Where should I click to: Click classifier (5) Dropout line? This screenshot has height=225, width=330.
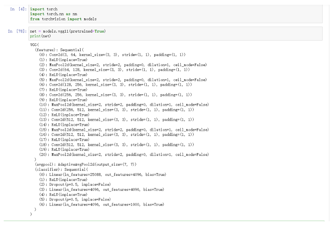pyautogui.click(x=75, y=200)
